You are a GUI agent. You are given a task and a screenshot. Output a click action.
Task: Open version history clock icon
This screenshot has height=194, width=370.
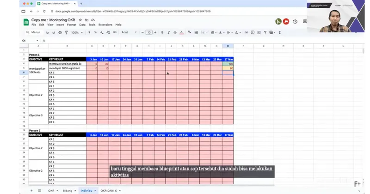(x=295, y=22)
